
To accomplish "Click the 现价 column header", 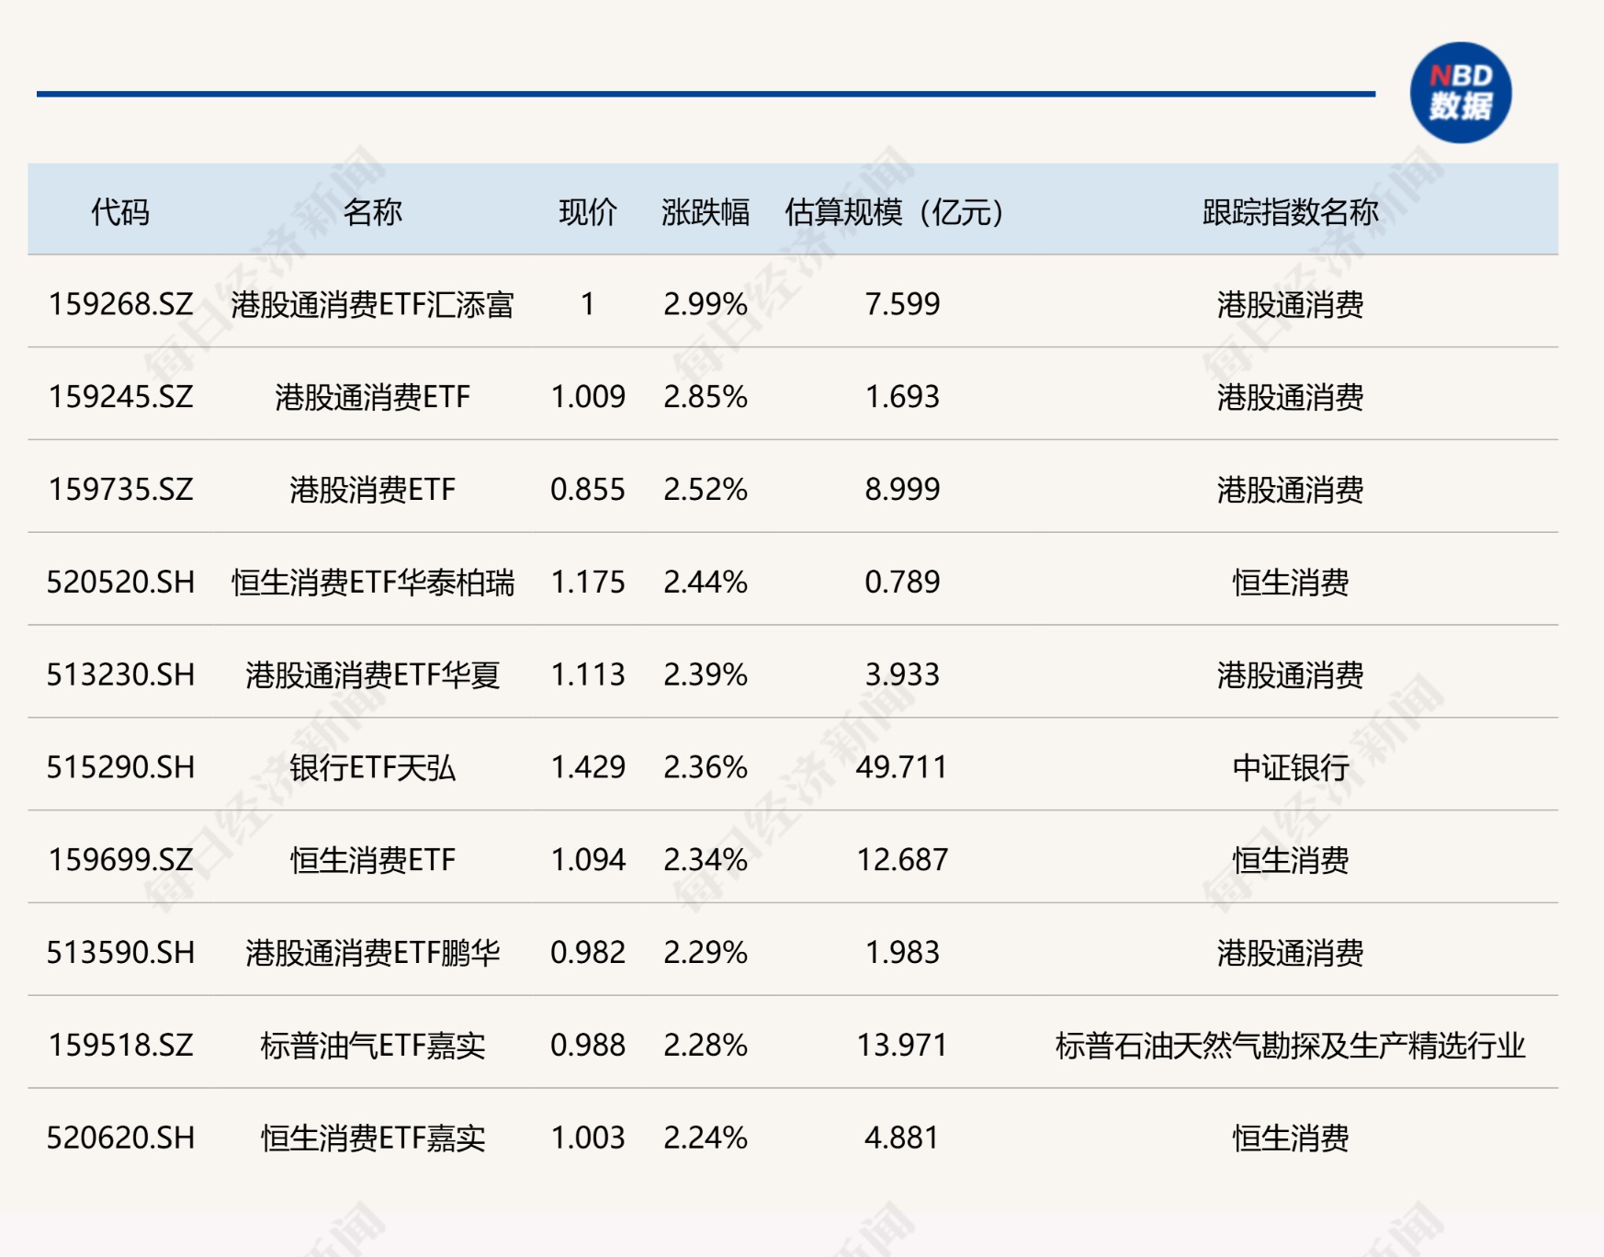I will click(588, 212).
